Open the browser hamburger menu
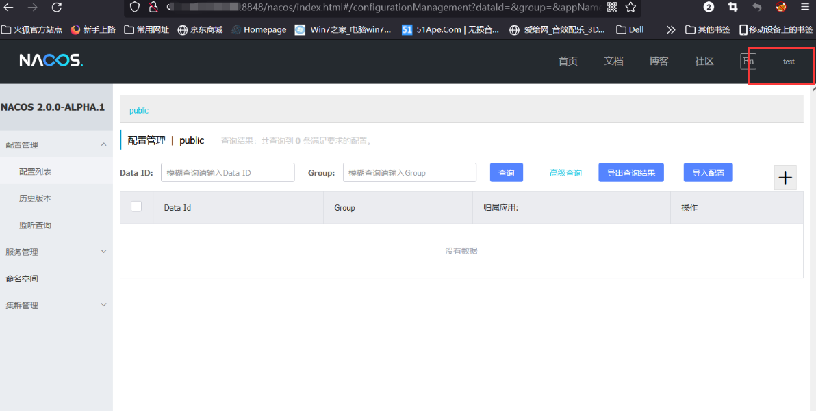Viewport: 816px width, 411px height. pyautogui.click(x=805, y=8)
